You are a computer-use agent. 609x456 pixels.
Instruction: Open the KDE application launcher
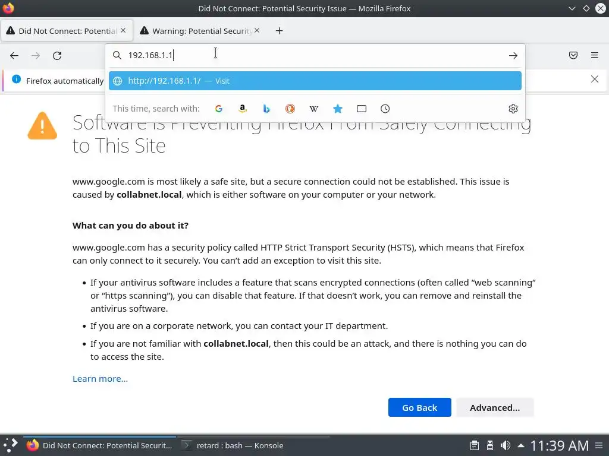11,445
